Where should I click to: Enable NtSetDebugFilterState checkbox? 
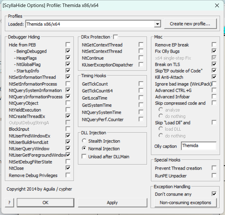click(68, 161)
